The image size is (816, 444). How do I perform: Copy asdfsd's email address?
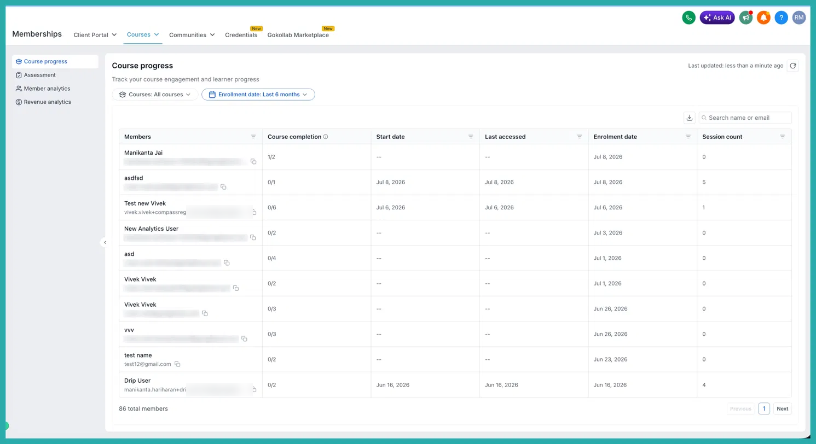[x=223, y=187]
